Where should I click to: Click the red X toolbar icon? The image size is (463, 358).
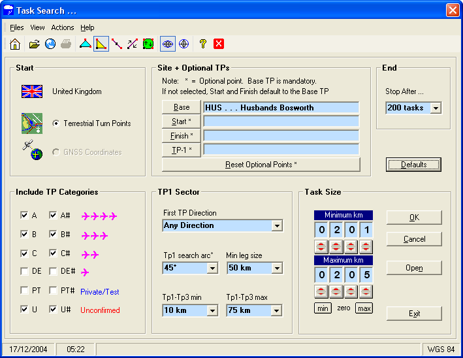pyautogui.click(x=219, y=44)
